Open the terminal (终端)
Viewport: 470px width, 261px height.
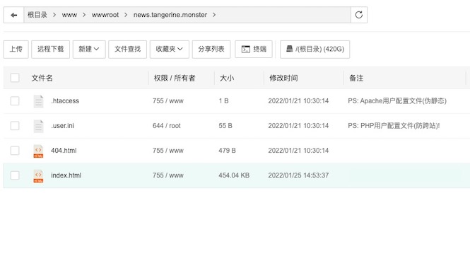click(x=254, y=50)
